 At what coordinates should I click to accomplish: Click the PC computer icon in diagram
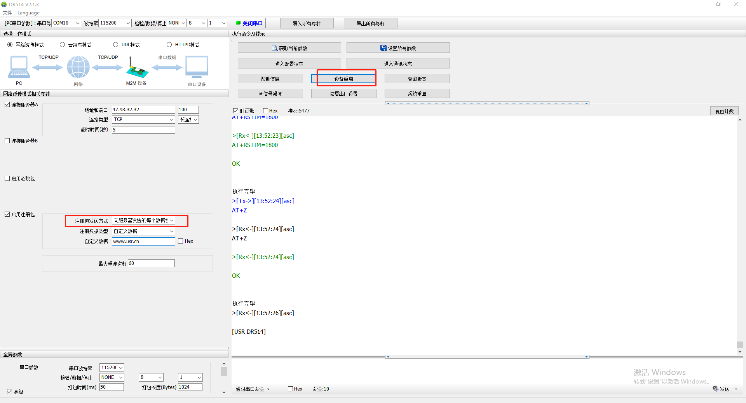point(19,67)
